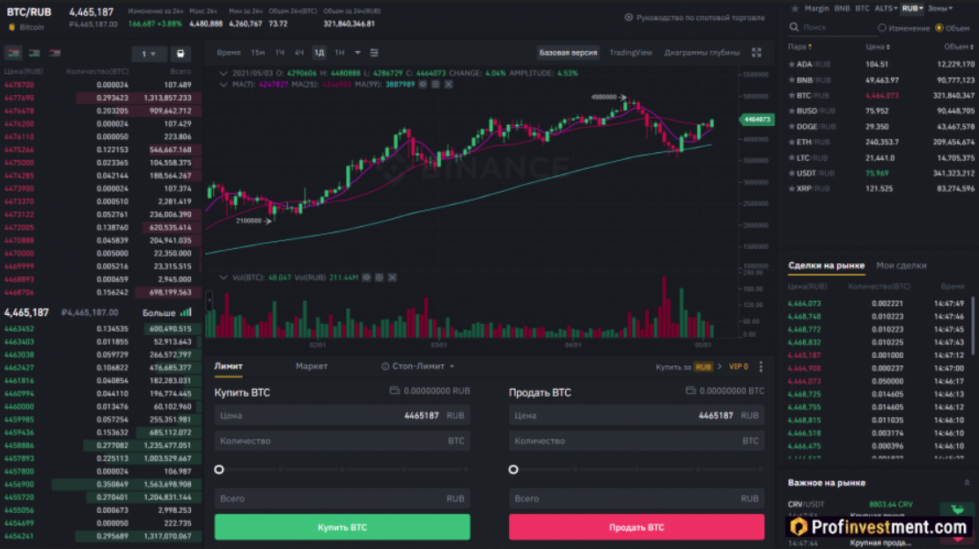Screen dimensions: 979x549
Task: Open chart indicator settings icon in interval bar
Action: tap(375, 53)
